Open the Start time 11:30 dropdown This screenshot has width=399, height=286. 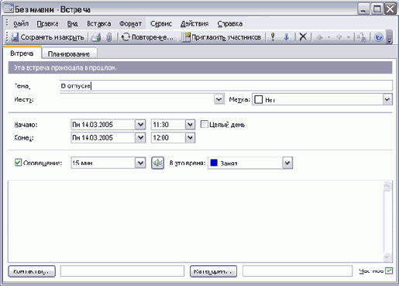click(190, 125)
